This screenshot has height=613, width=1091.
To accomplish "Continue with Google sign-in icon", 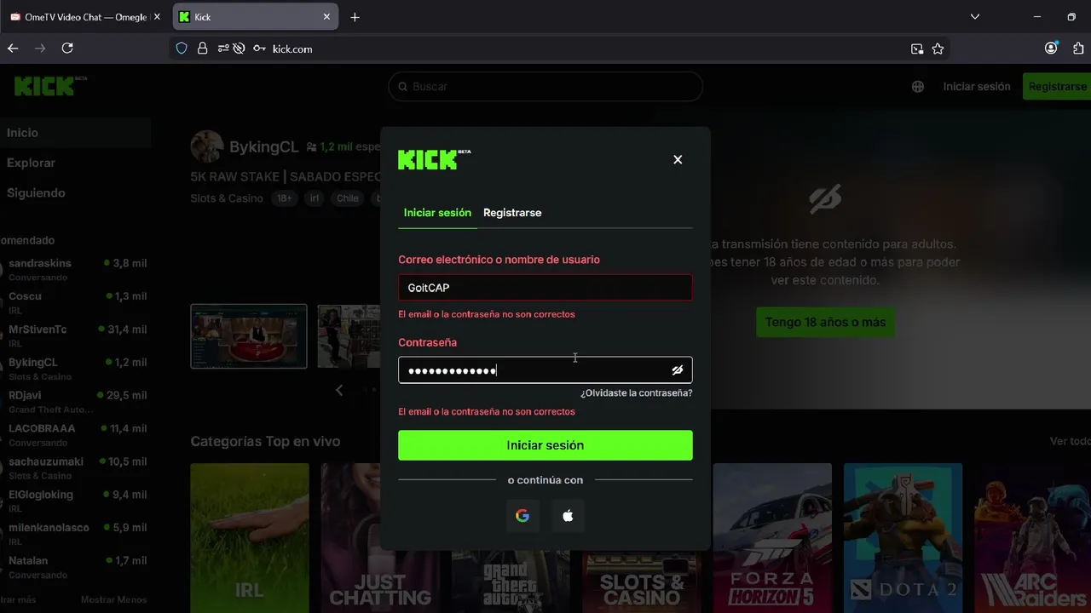I will [522, 515].
